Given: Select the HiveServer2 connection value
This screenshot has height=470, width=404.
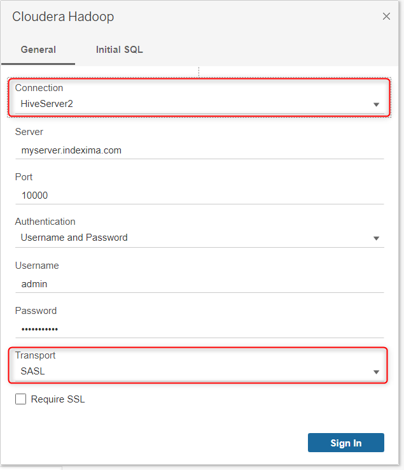Looking at the screenshot, I should pos(199,104).
